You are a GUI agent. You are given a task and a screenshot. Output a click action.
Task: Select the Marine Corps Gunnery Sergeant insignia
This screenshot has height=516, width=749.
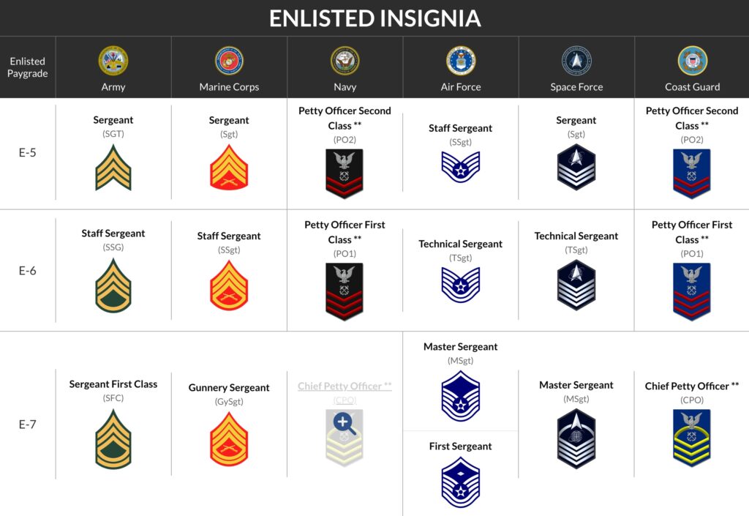point(229,438)
